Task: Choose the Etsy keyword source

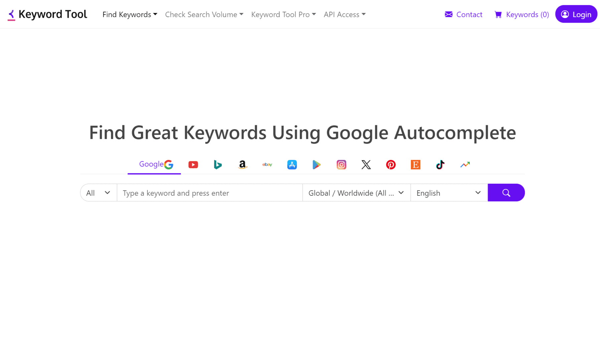Action: pyautogui.click(x=416, y=164)
